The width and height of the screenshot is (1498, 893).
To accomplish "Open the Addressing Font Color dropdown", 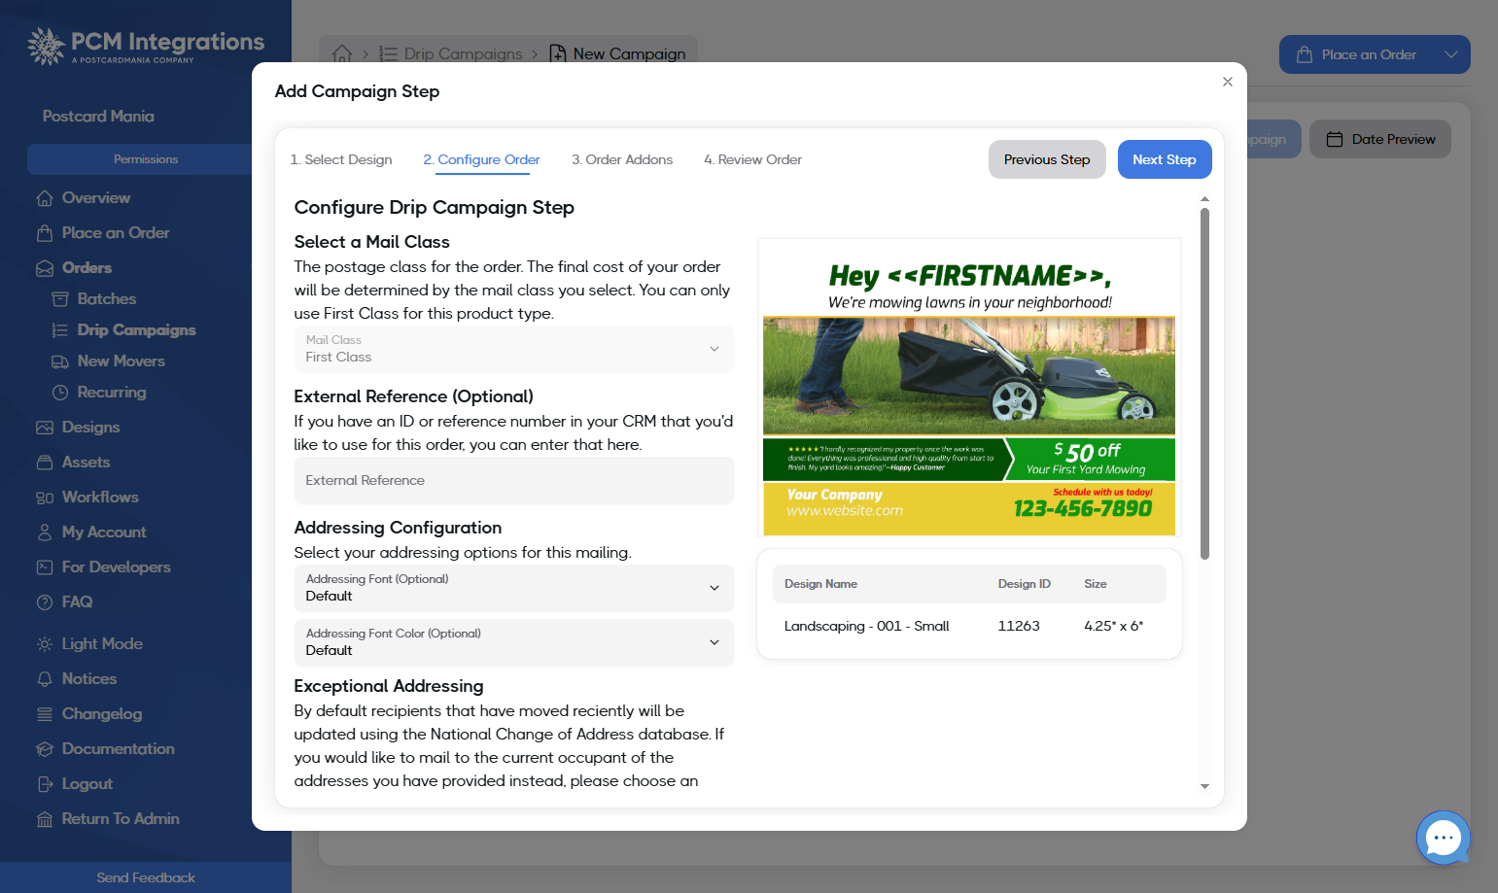I will tap(513, 642).
